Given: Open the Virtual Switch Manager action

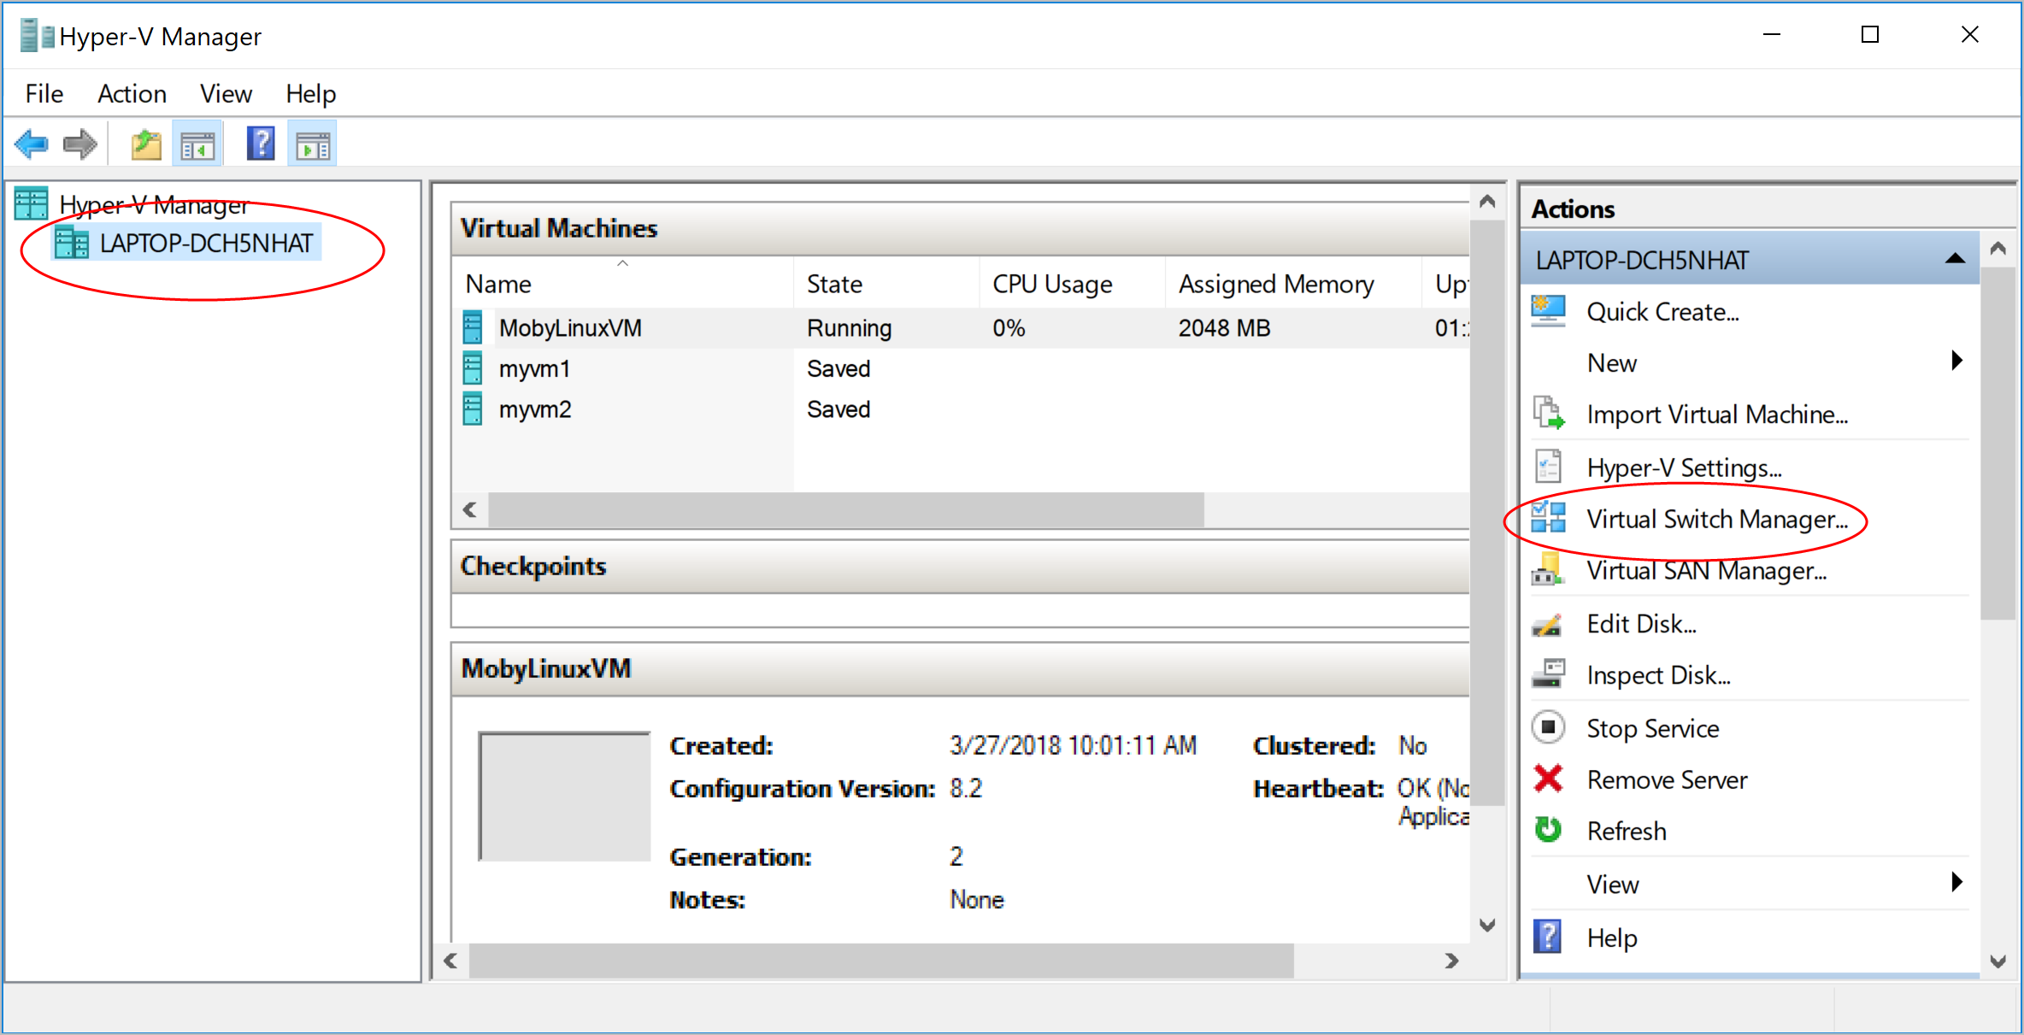Looking at the screenshot, I should point(1718,519).
